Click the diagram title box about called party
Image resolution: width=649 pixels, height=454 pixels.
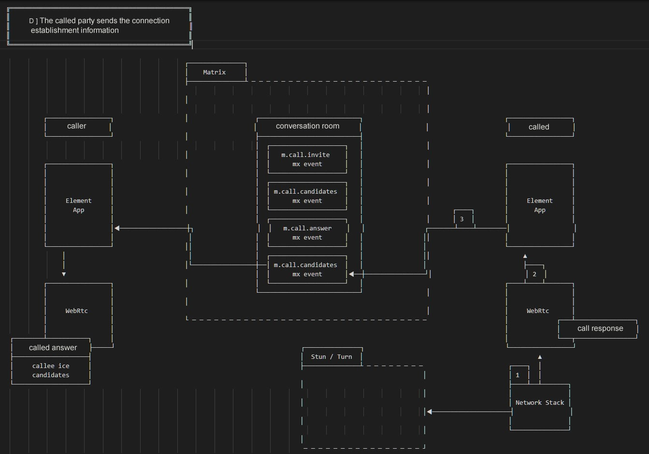(x=99, y=26)
